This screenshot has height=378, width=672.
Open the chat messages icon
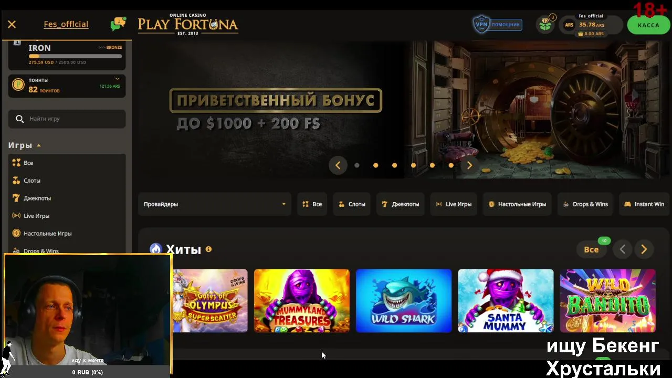coord(118,24)
